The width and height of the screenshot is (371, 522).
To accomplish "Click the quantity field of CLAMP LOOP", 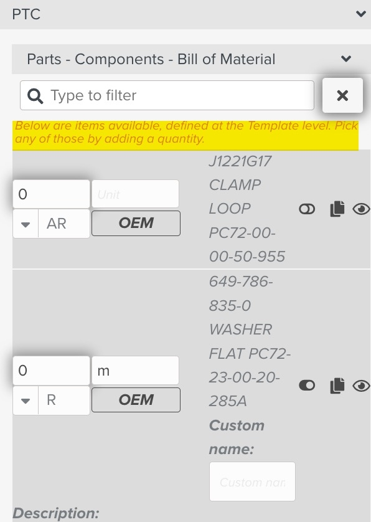I will pos(51,194).
